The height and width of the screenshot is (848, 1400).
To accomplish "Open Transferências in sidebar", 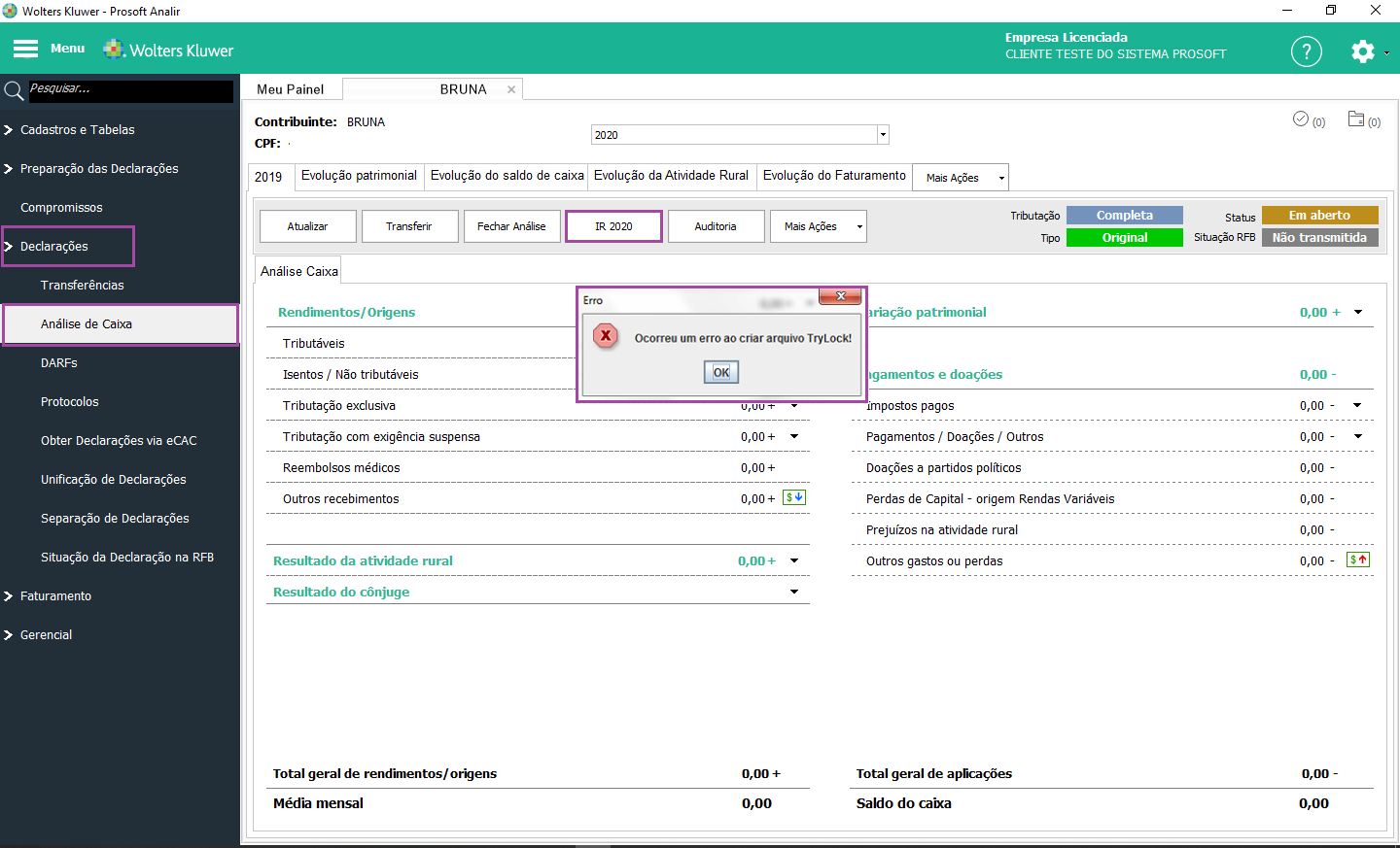I will click(83, 286).
